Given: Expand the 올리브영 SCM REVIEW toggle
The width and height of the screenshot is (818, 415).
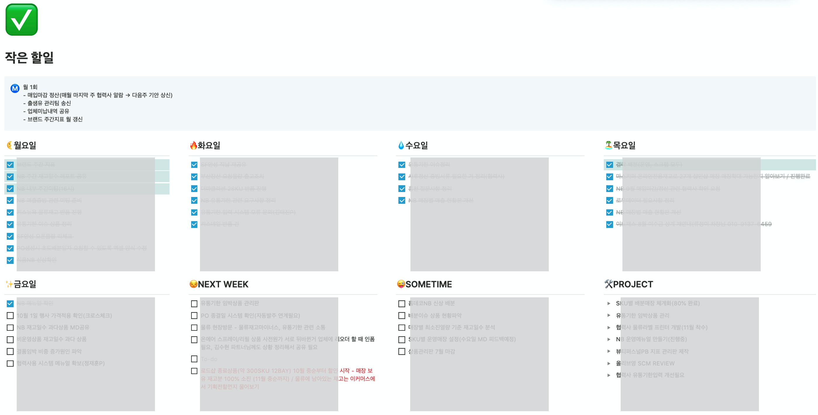Looking at the screenshot, I should coord(609,363).
